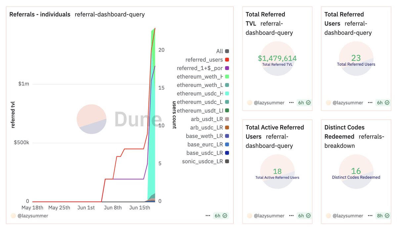Open referral-dashboard-query link beside Referrals title
The width and height of the screenshot is (397, 228).
110,15
